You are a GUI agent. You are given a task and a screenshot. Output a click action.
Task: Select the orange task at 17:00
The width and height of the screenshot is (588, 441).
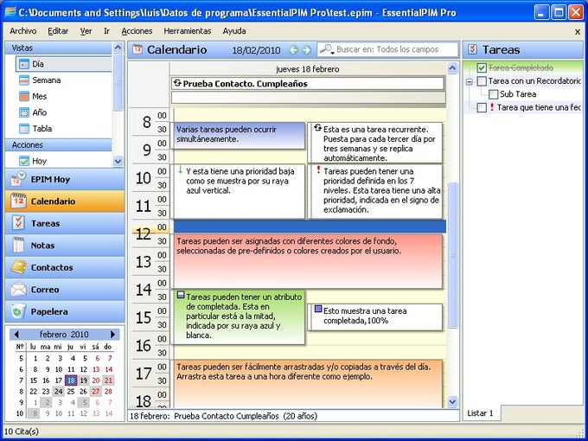pyautogui.click(x=308, y=384)
